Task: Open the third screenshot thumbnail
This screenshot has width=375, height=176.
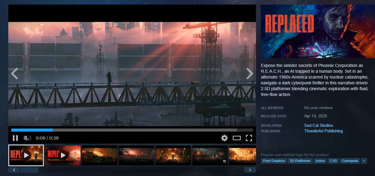Action: pos(100,155)
